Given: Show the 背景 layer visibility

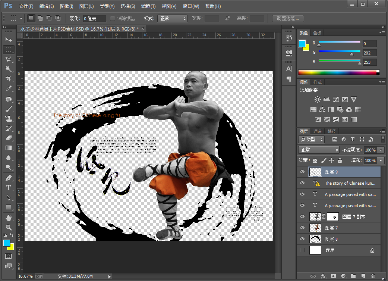Looking at the screenshot, I should tap(302, 250).
